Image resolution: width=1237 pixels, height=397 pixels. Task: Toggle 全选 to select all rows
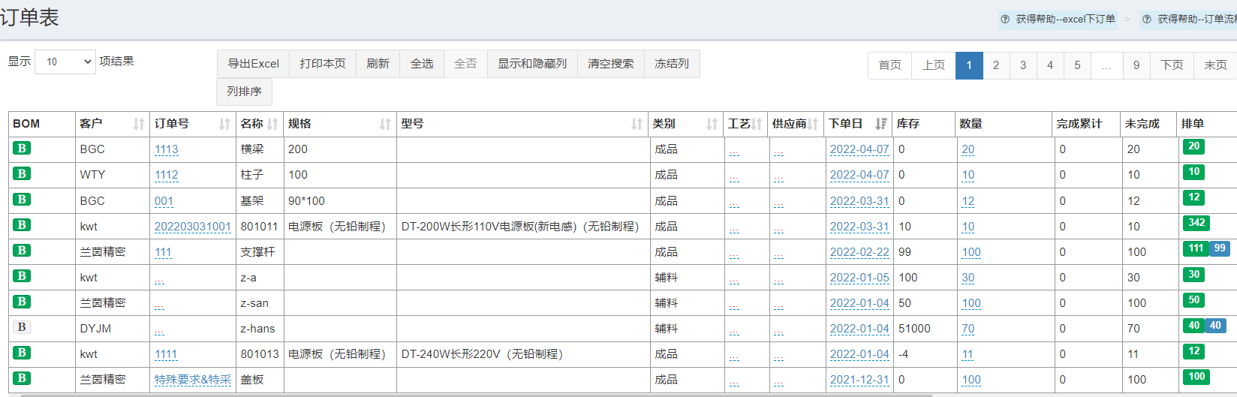pyautogui.click(x=422, y=64)
